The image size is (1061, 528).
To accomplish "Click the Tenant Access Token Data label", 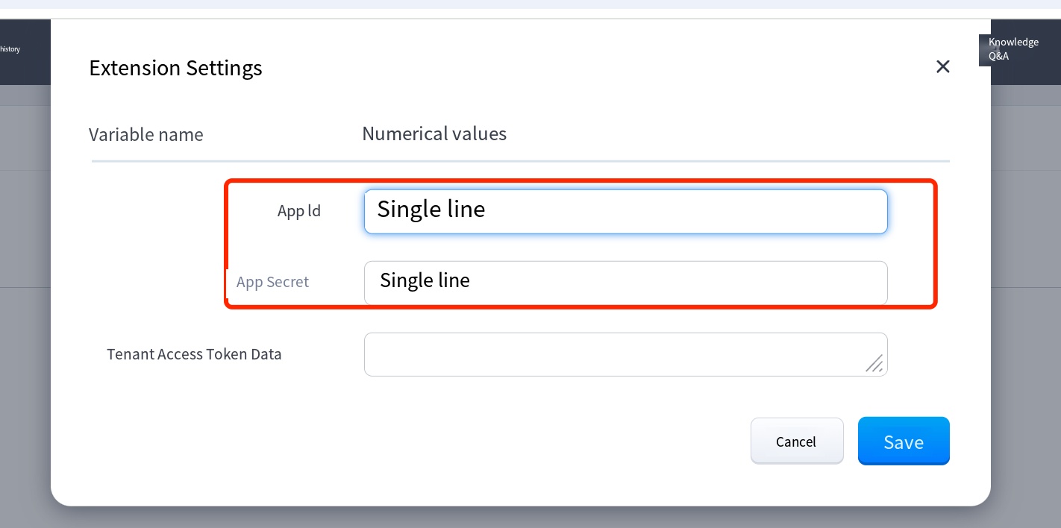I will point(194,354).
